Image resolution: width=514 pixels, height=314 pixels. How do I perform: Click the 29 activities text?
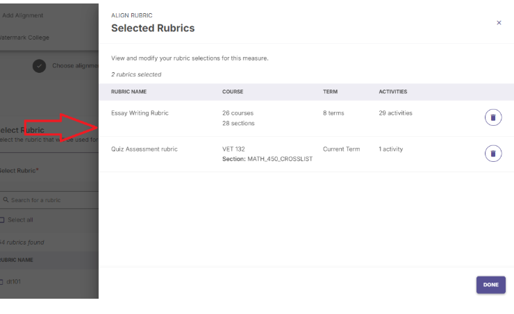point(395,113)
